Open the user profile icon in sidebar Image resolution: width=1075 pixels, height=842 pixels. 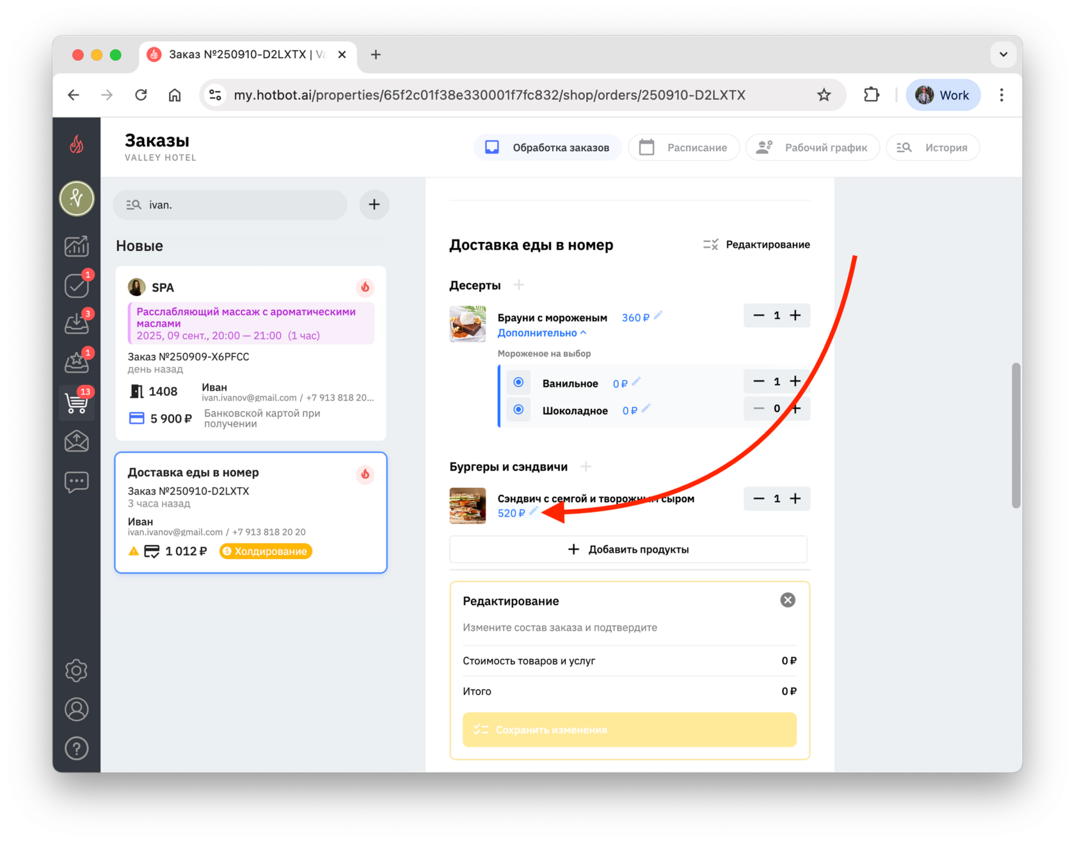(77, 709)
